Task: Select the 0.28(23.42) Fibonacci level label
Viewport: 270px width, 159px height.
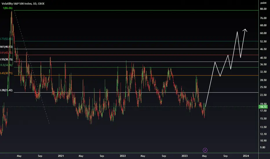Action: 6,90
